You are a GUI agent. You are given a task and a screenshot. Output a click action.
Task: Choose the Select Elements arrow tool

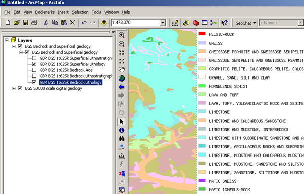click(122, 122)
